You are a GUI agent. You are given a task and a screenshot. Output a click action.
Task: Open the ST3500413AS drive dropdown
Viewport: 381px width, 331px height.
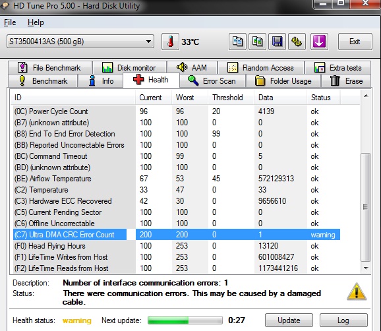click(x=80, y=42)
